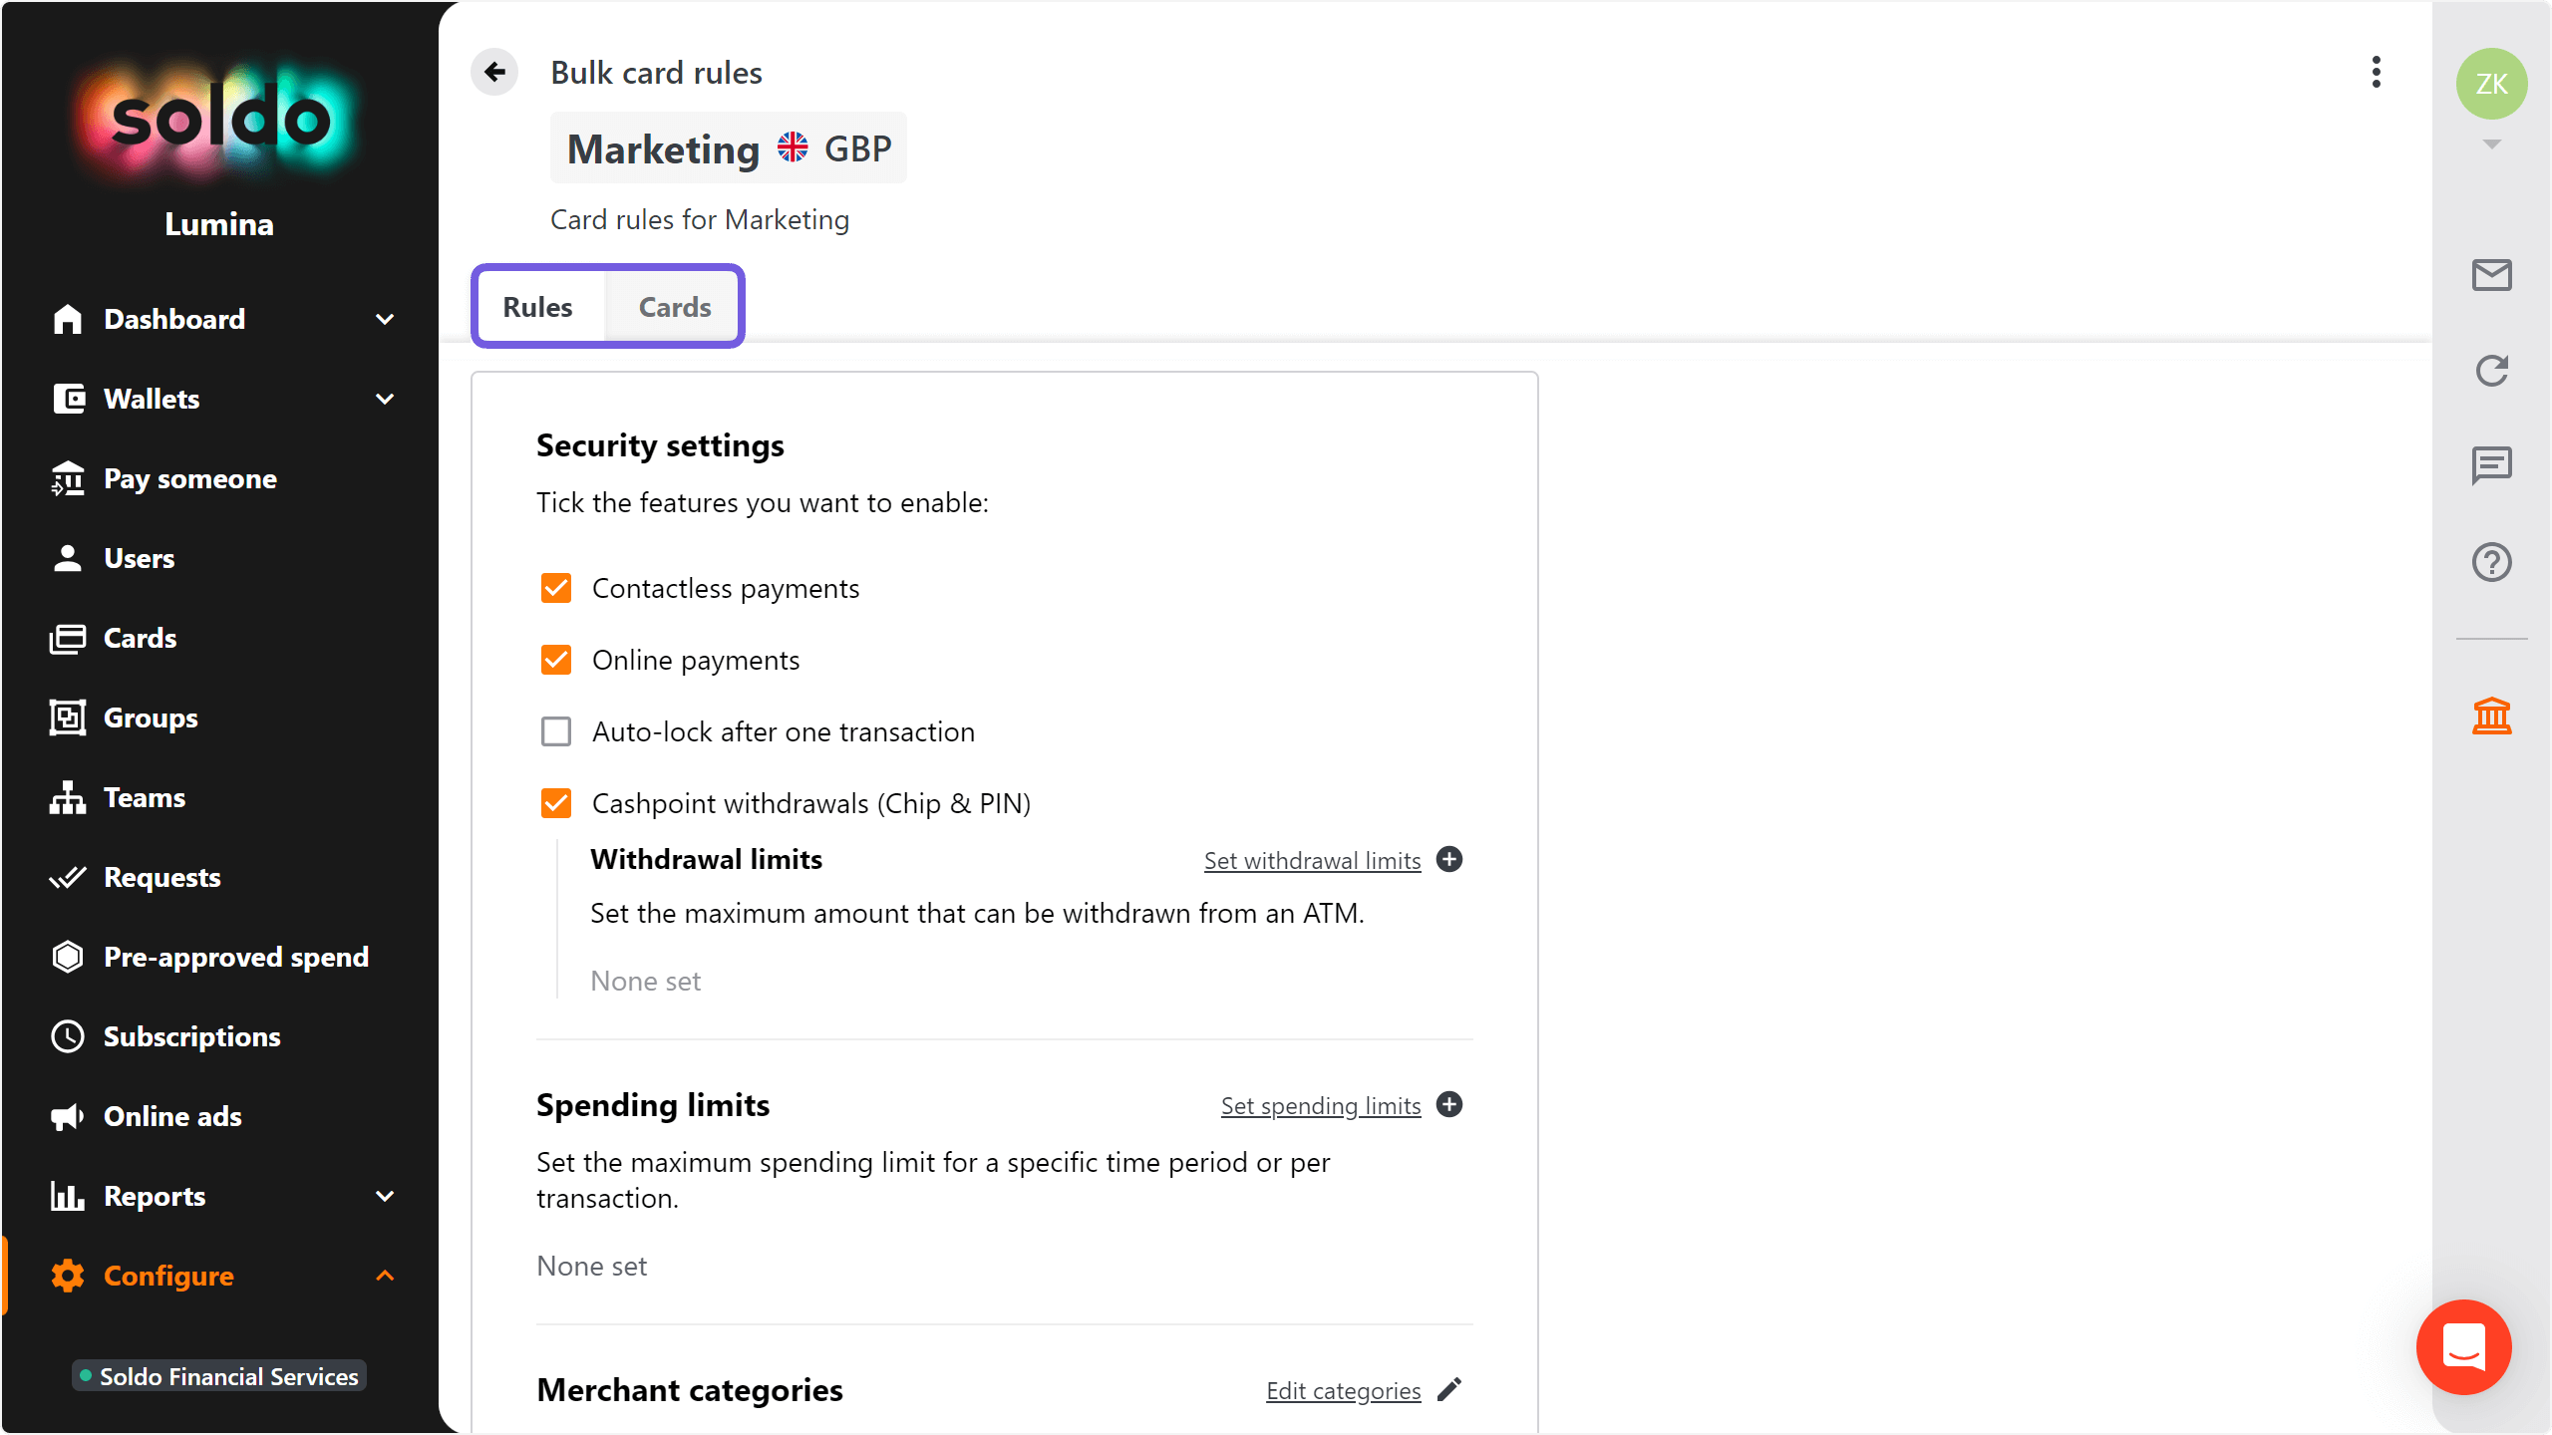
Task: Untick Cashpoint withdrawals (Chip & PIN) checkbox
Action: coord(556,803)
